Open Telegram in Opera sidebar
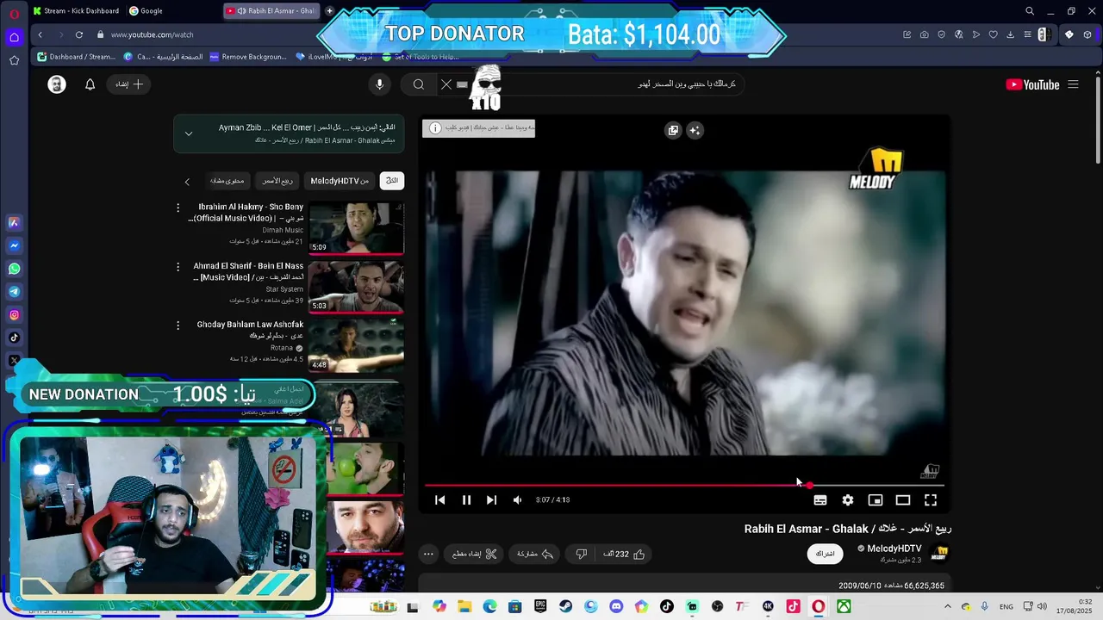Screen dimensions: 1103x620 (14, 292)
